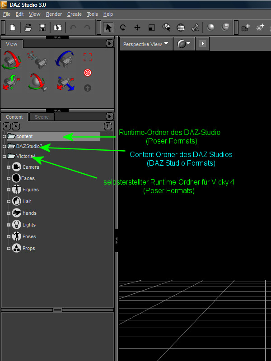Switch to the Scene tab

[x=42, y=117]
